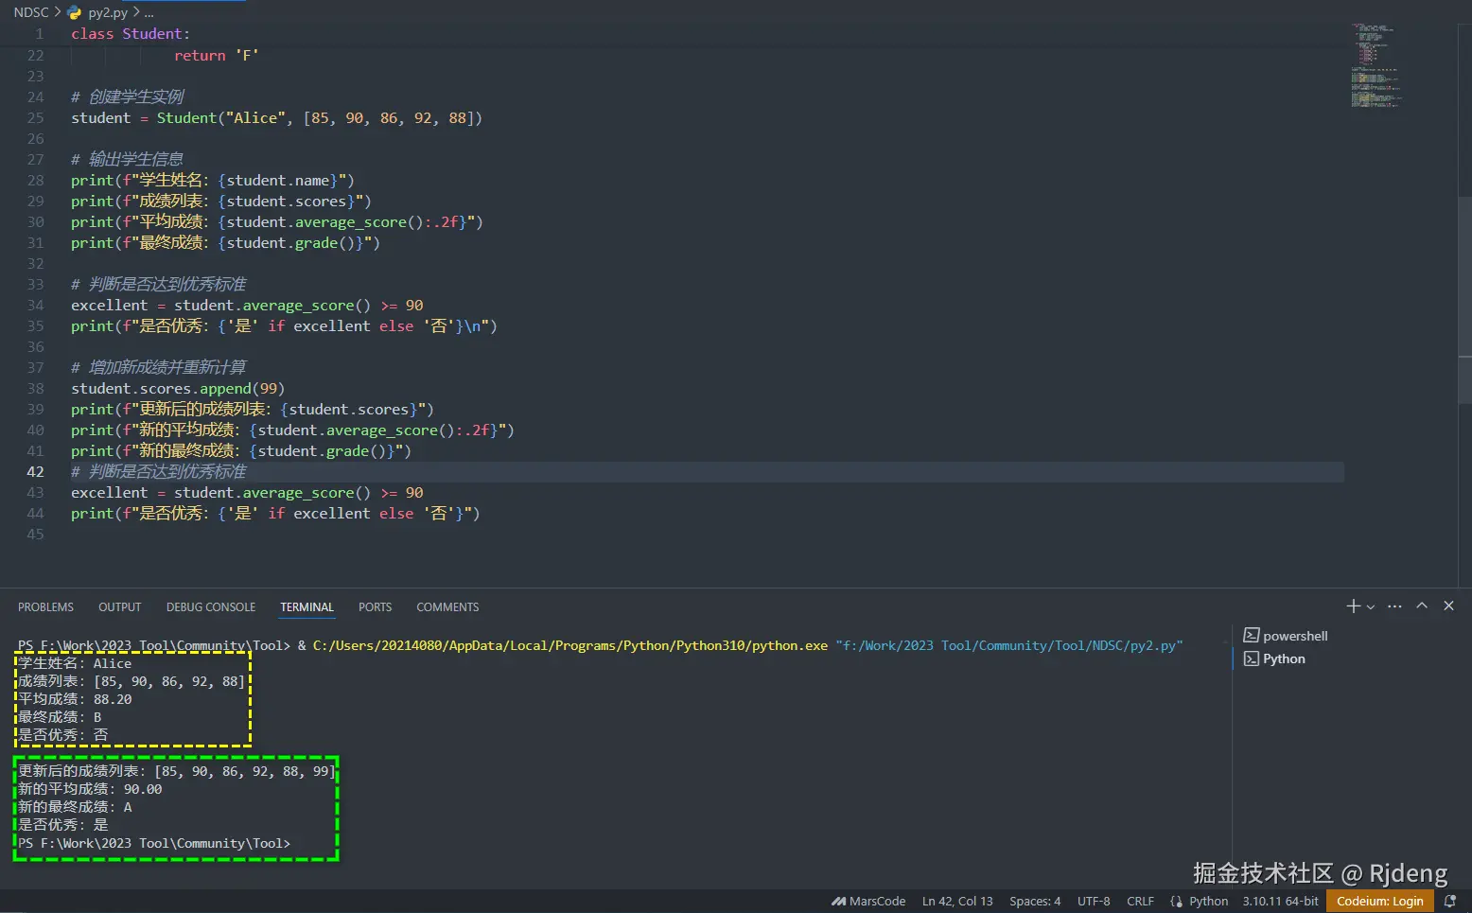Screen dimensions: 1472x913
Task: Click terminal output 新的最终成绩: A
Action: tap(75, 807)
